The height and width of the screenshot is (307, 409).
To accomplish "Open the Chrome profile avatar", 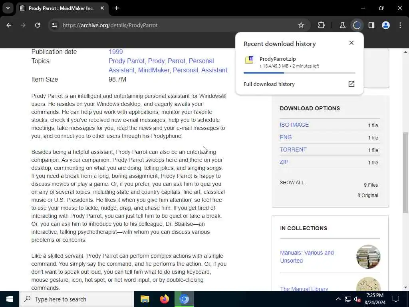I will pyautogui.click(x=386, y=25).
